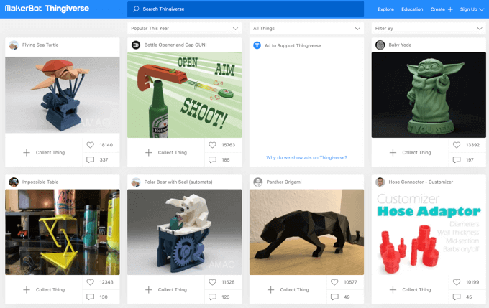Collect the Impossible Table thing
The image size is (489, 308).
tap(44, 289)
